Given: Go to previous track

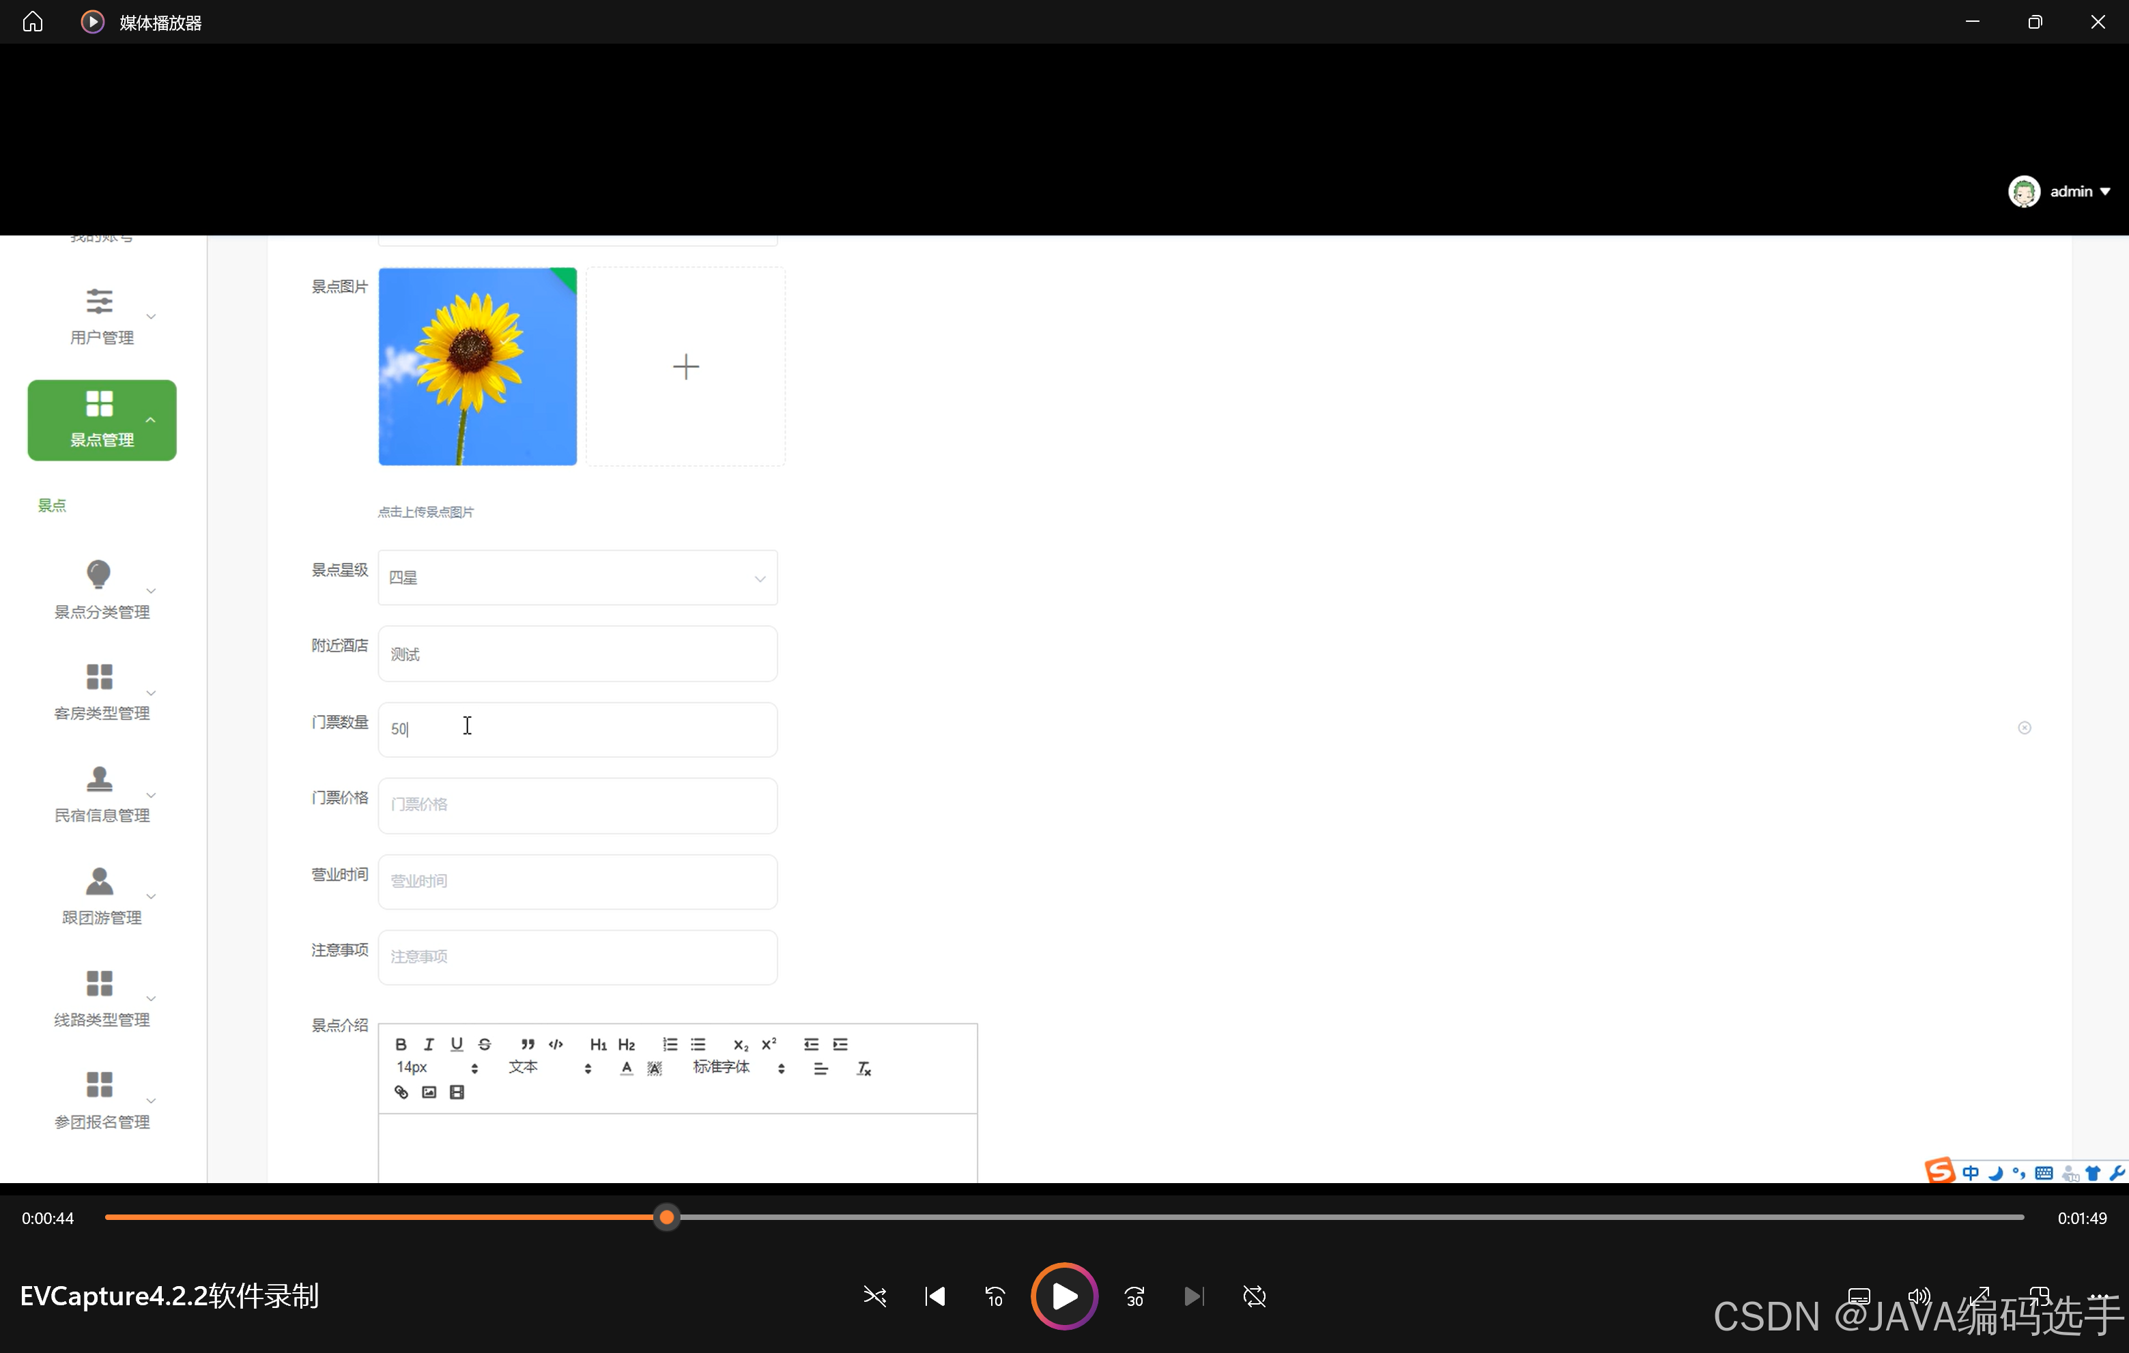Looking at the screenshot, I should tap(934, 1296).
